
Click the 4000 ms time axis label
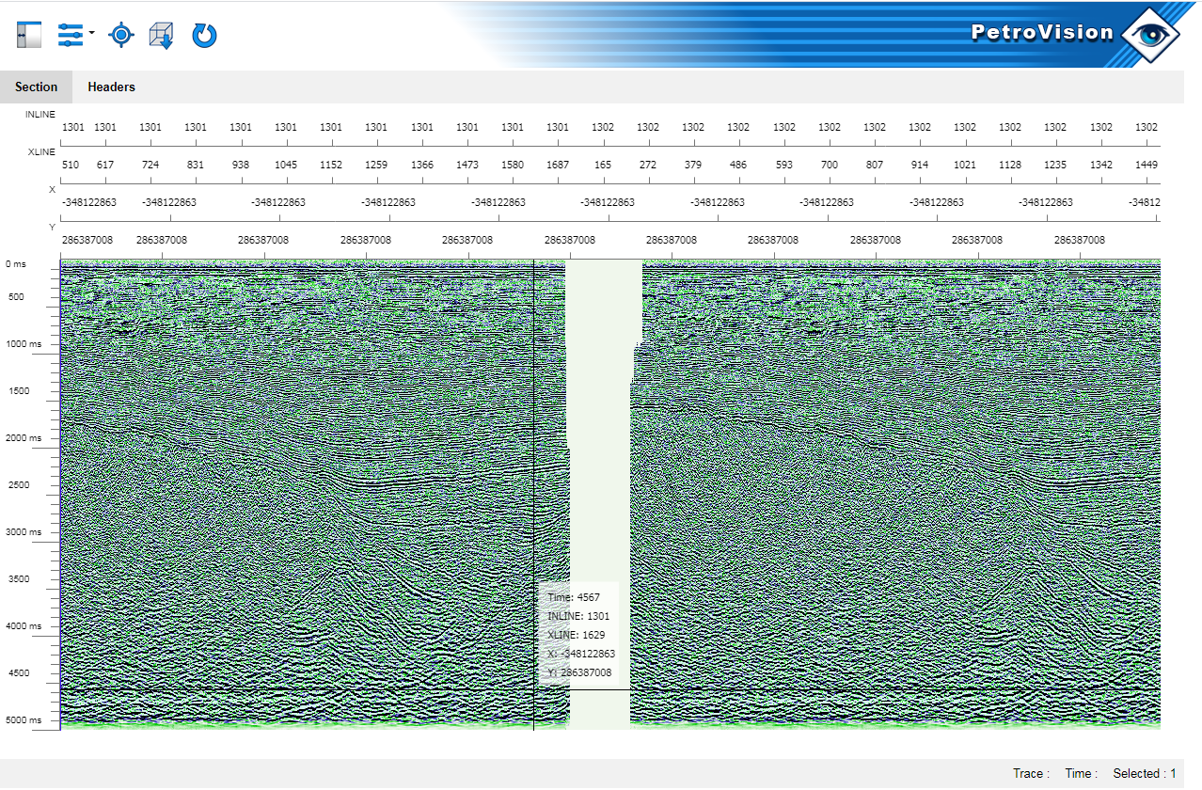tap(24, 626)
